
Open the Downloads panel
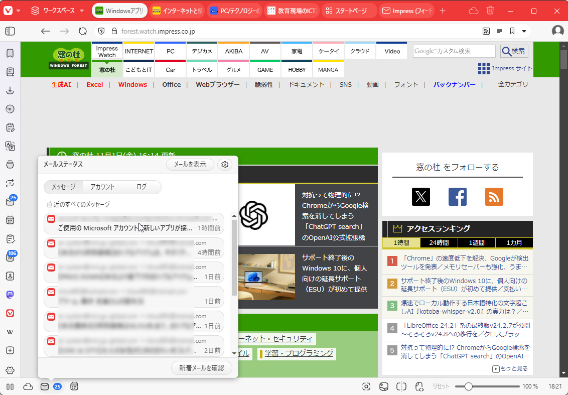[10, 90]
